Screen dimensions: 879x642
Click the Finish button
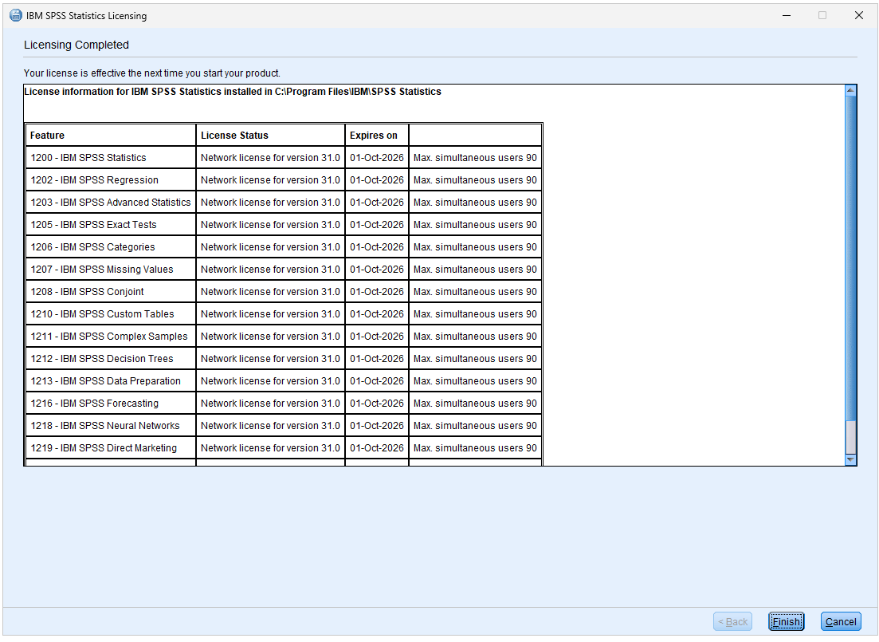point(786,622)
